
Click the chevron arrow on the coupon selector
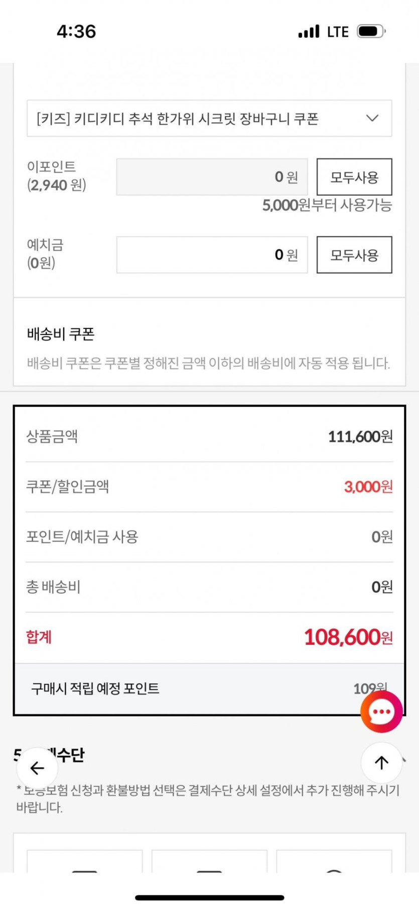coord(372,119)
